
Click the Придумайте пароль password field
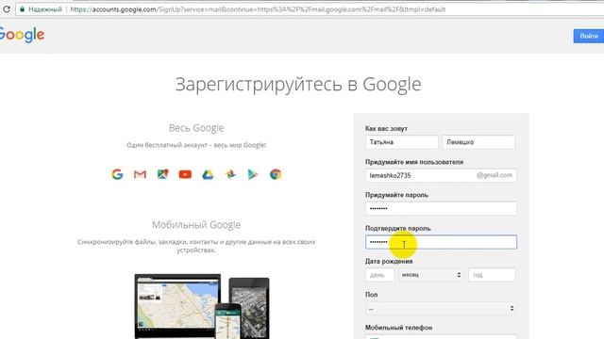click(x=441, y=209)
